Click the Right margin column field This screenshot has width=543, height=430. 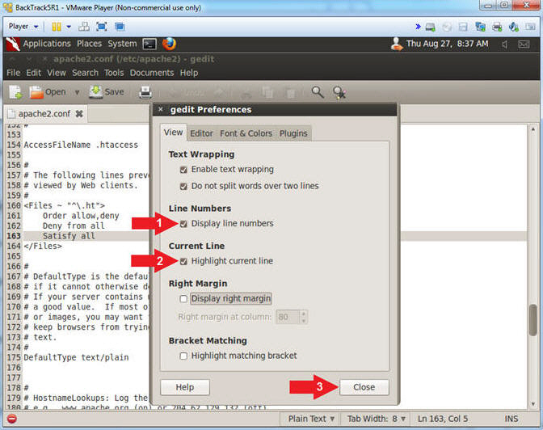point(288,317)
